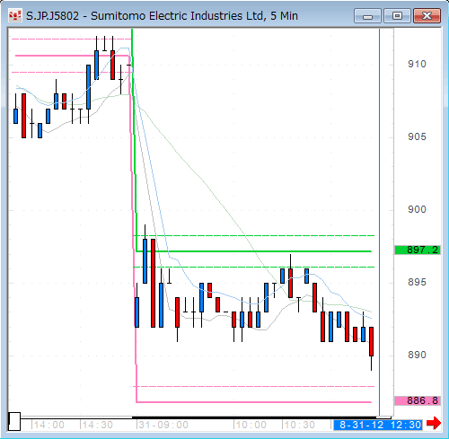This screenshot has height=439, width=449.
Task: Select the green 897.2 price marker
Action: click(418, 250)
